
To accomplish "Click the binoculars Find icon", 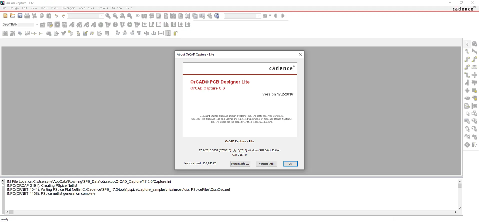I will point(265,16).
